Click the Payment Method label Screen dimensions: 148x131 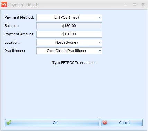pos(19,17)
